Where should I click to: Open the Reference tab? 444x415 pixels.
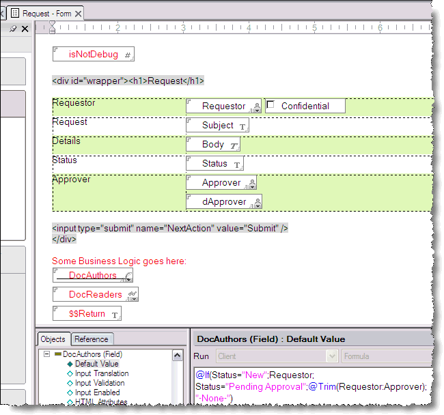(x=92, y=339)
